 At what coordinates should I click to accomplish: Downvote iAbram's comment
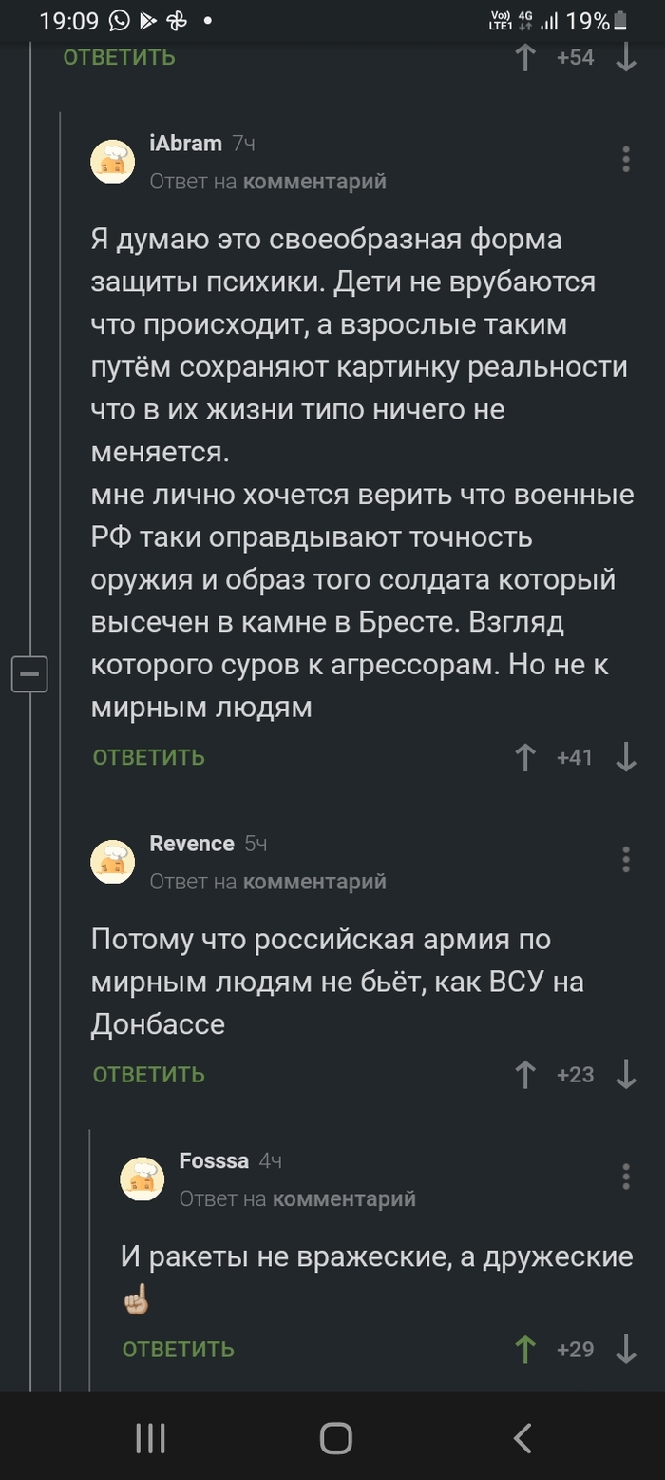[625, 757]
